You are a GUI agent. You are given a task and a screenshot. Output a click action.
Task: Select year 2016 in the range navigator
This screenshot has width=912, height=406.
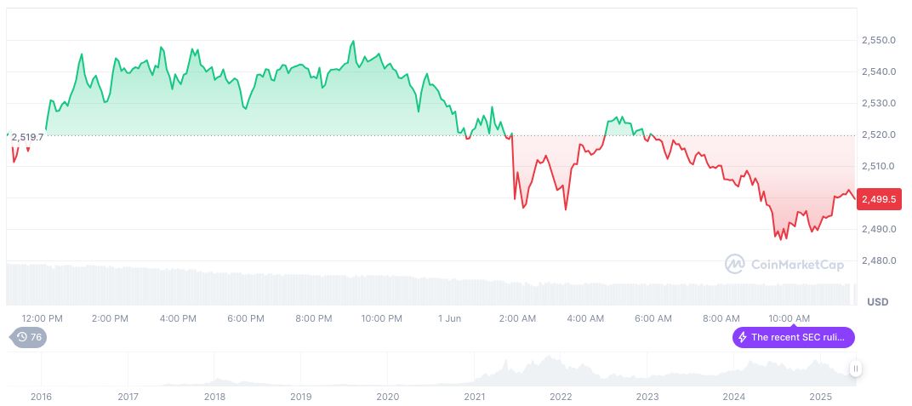(x=41, y=397)
